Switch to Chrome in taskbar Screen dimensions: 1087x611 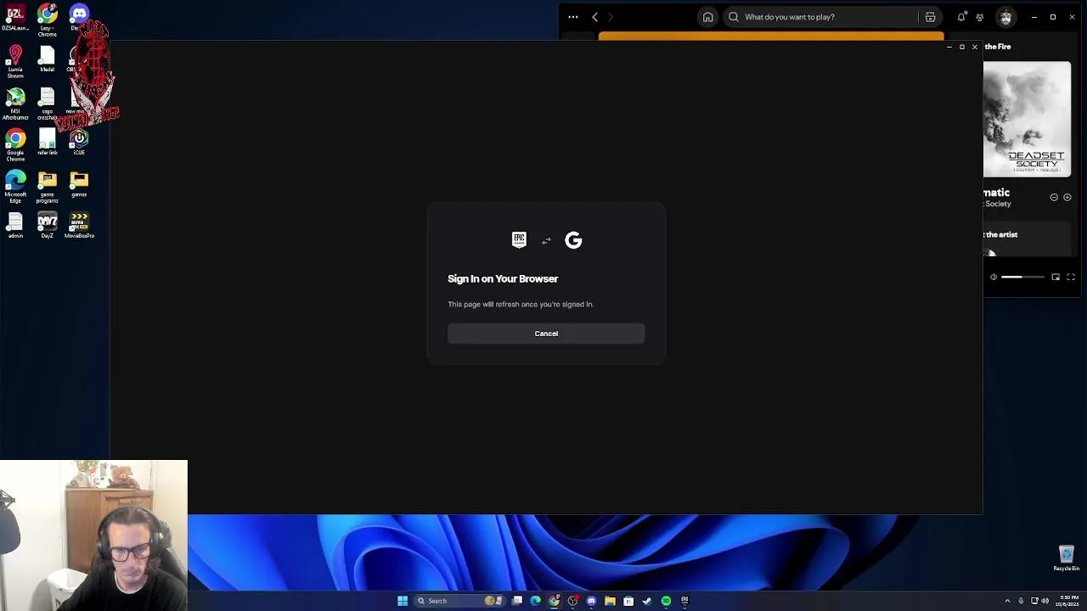click(555, 601)
